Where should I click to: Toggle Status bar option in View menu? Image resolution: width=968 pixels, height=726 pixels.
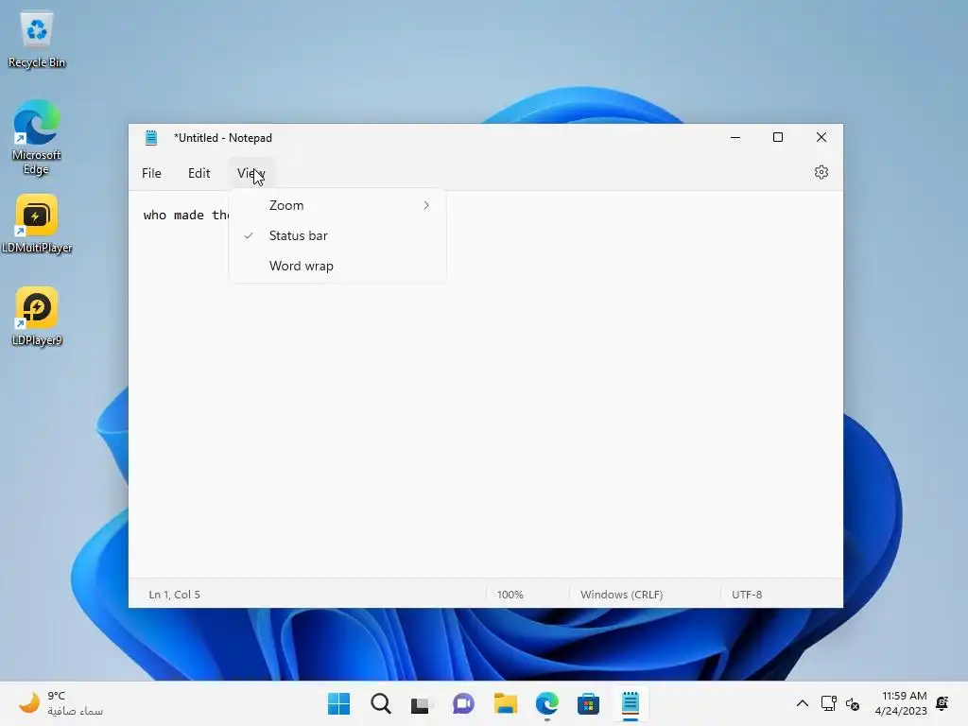337,235
